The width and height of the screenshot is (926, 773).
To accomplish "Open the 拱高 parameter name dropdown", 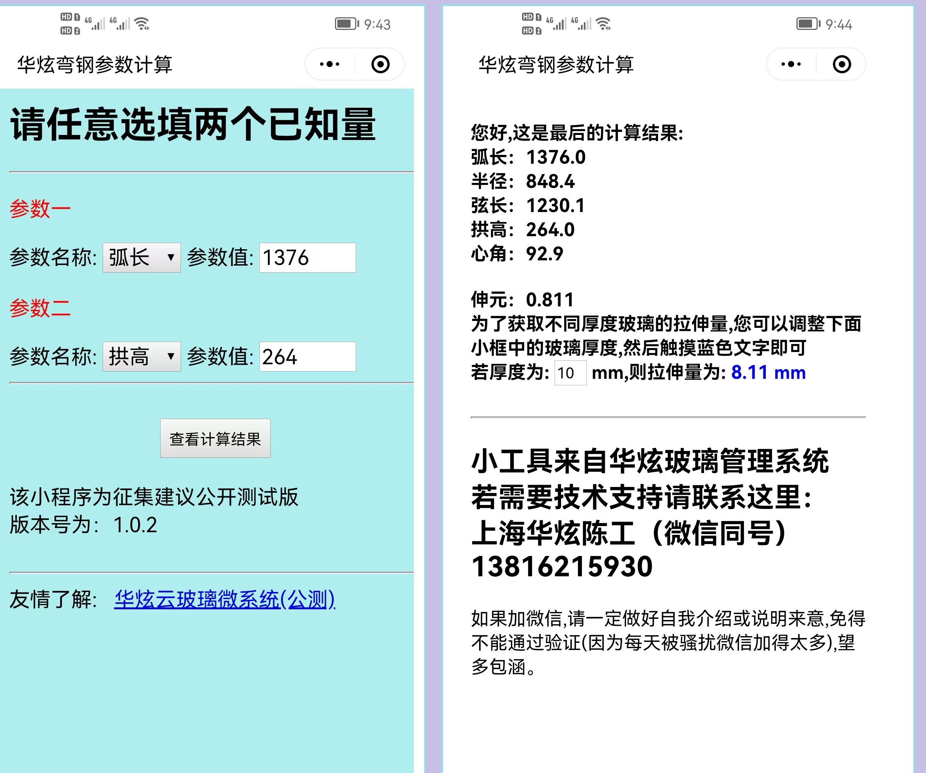I will click(141, 357).
